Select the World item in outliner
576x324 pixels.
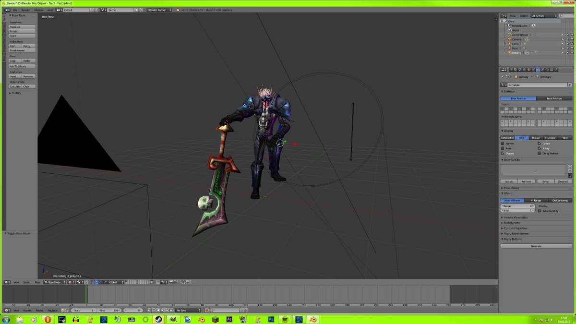(515, 30)
